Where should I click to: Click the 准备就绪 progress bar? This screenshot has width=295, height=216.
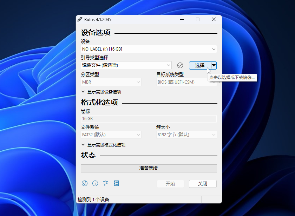(x=149, y=168)
